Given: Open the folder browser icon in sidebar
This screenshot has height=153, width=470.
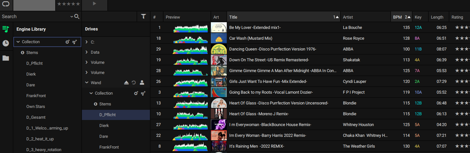Looking at the screenshot, I should click(6, 58).
